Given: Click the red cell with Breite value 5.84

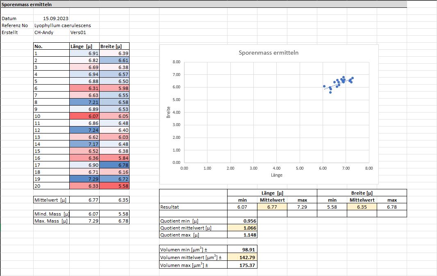Looking at the screenshot, I should pyautogui.click(x=114, y=158).
